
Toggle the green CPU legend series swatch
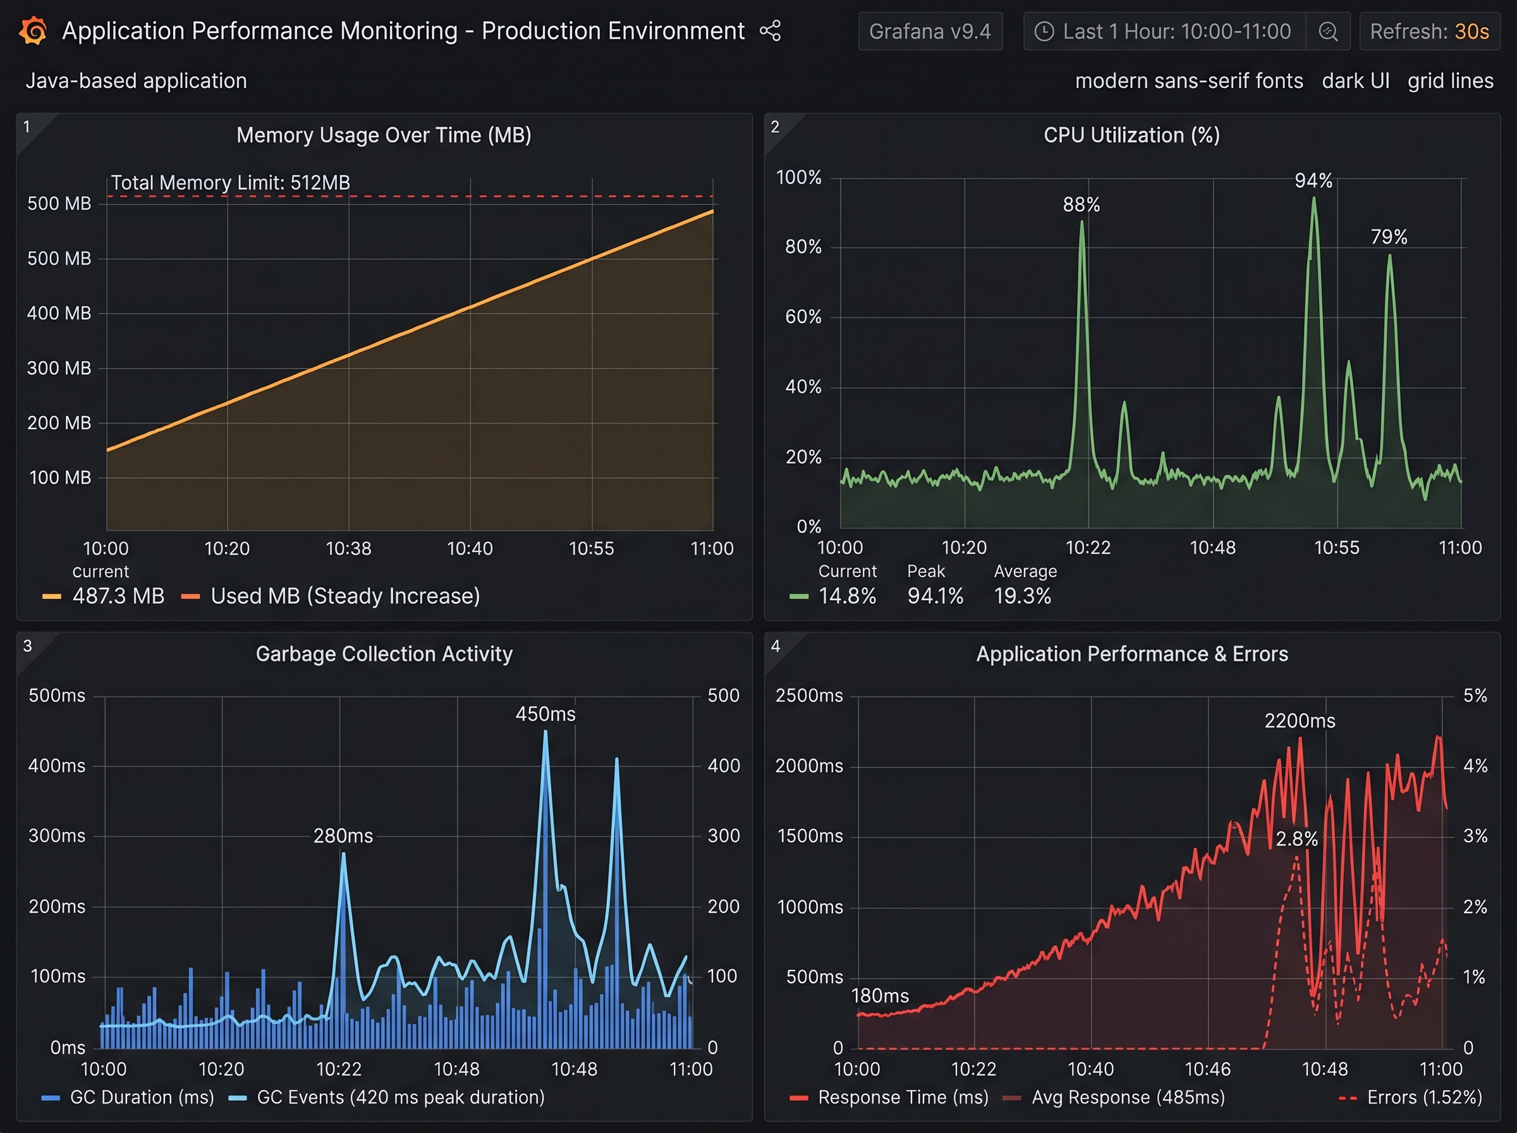click(x=798, y=597)
